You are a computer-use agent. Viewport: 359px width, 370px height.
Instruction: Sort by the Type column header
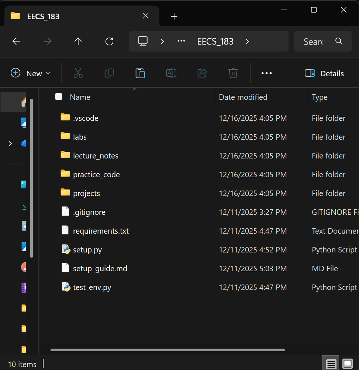(x=320, y=97)
